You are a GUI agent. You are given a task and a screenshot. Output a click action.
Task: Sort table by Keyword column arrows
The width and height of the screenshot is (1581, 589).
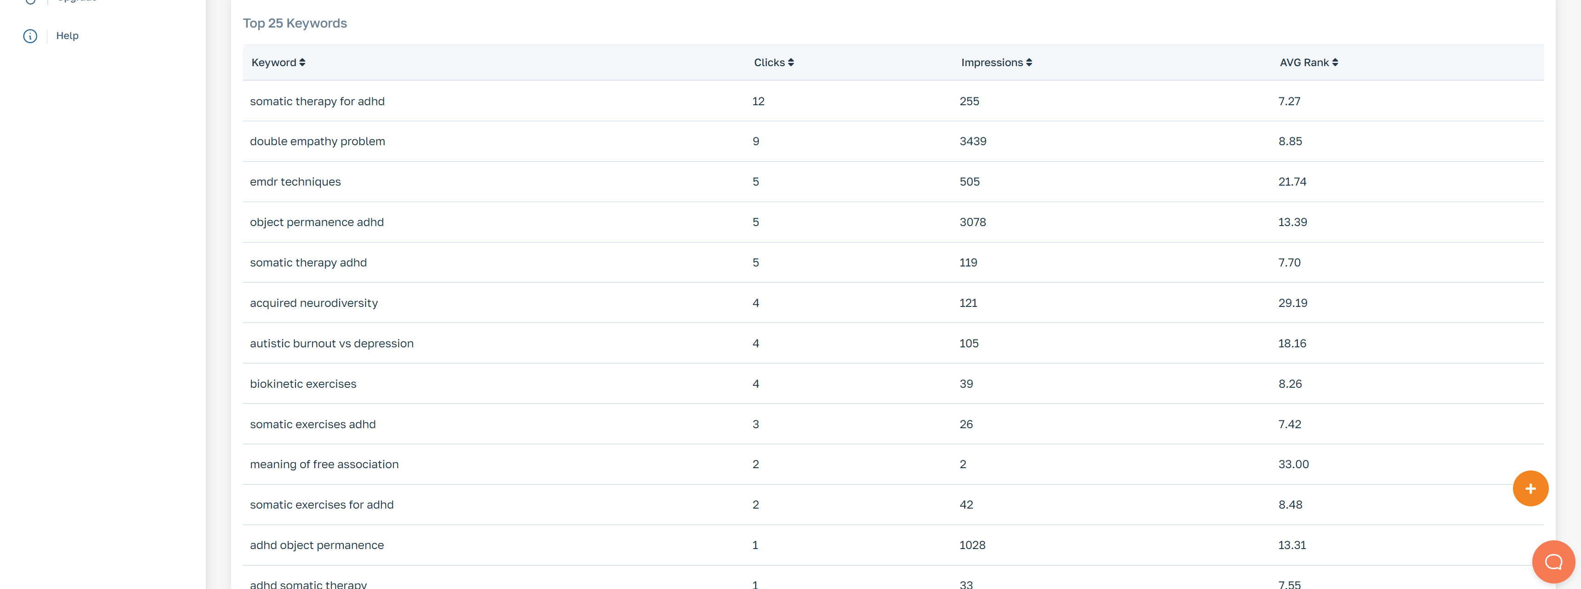click(x=302, y=62)
